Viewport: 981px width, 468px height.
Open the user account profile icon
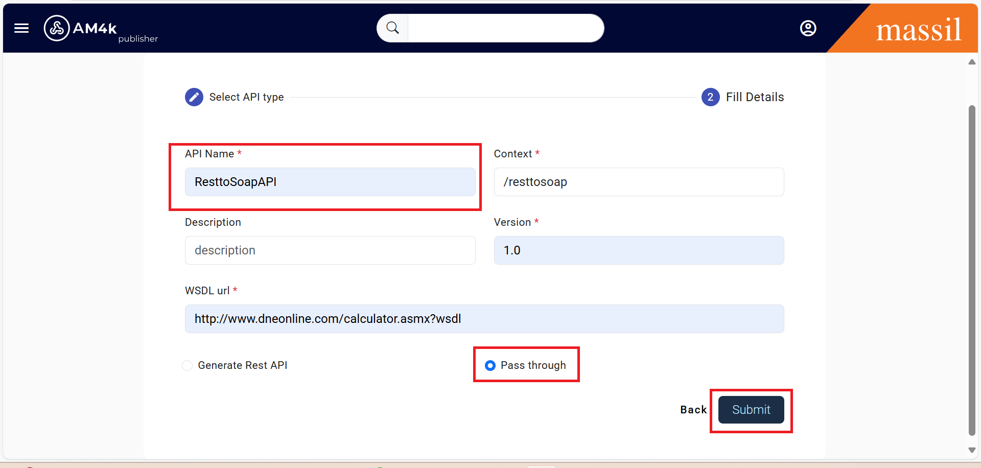point(808,28)
